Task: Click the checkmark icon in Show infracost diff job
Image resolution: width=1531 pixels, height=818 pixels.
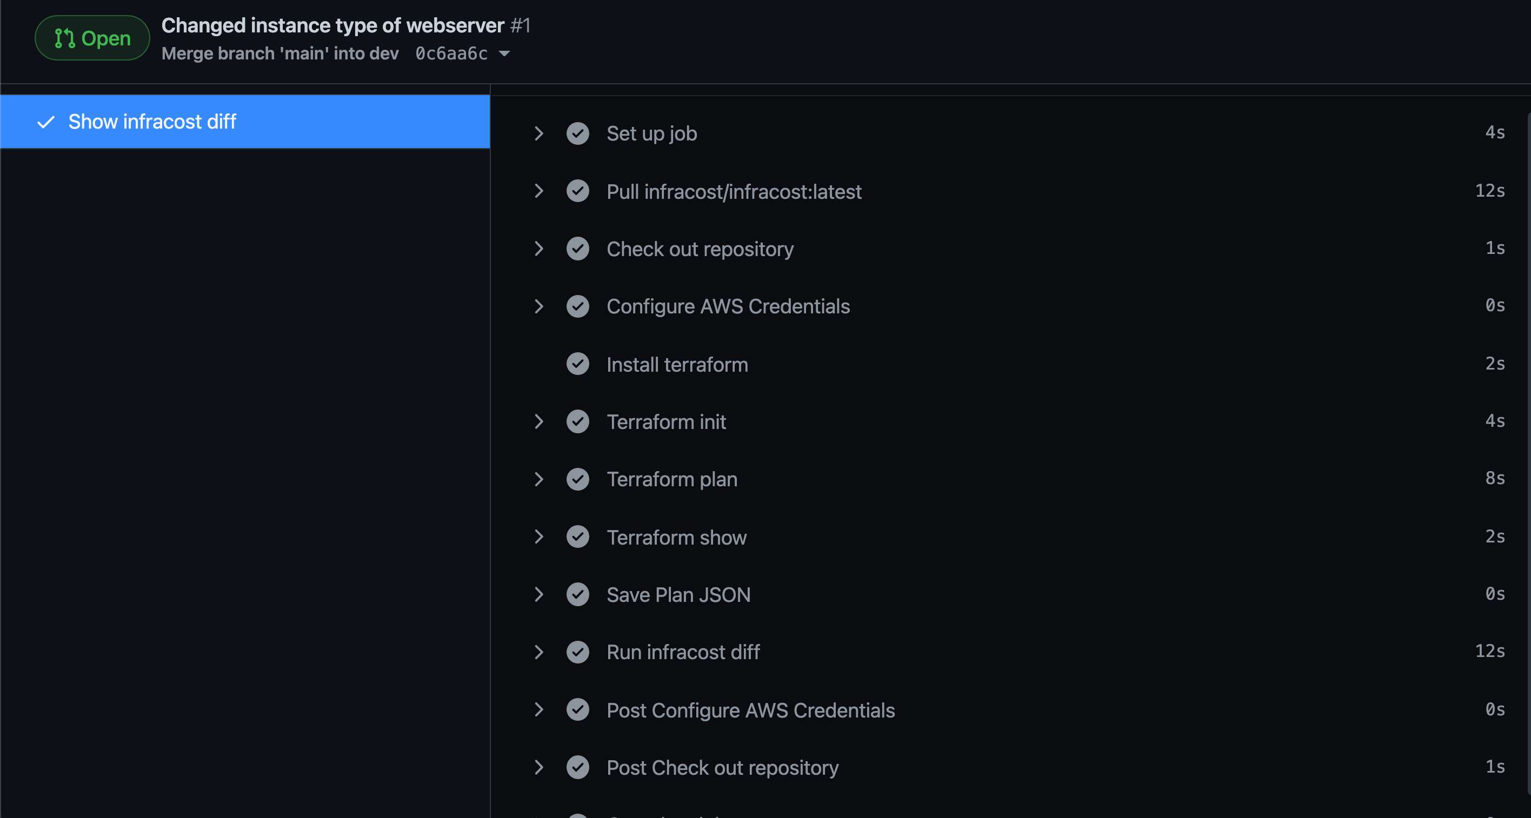Action: [x=46, y=122]
